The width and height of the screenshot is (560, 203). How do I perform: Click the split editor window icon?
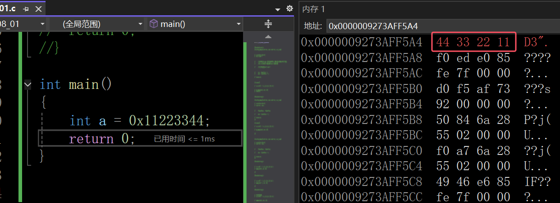268,24
